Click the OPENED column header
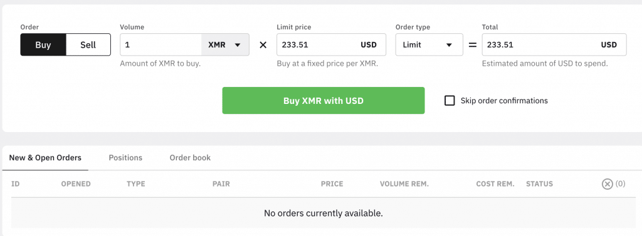 pyautogui.click(x=76, y=184)
